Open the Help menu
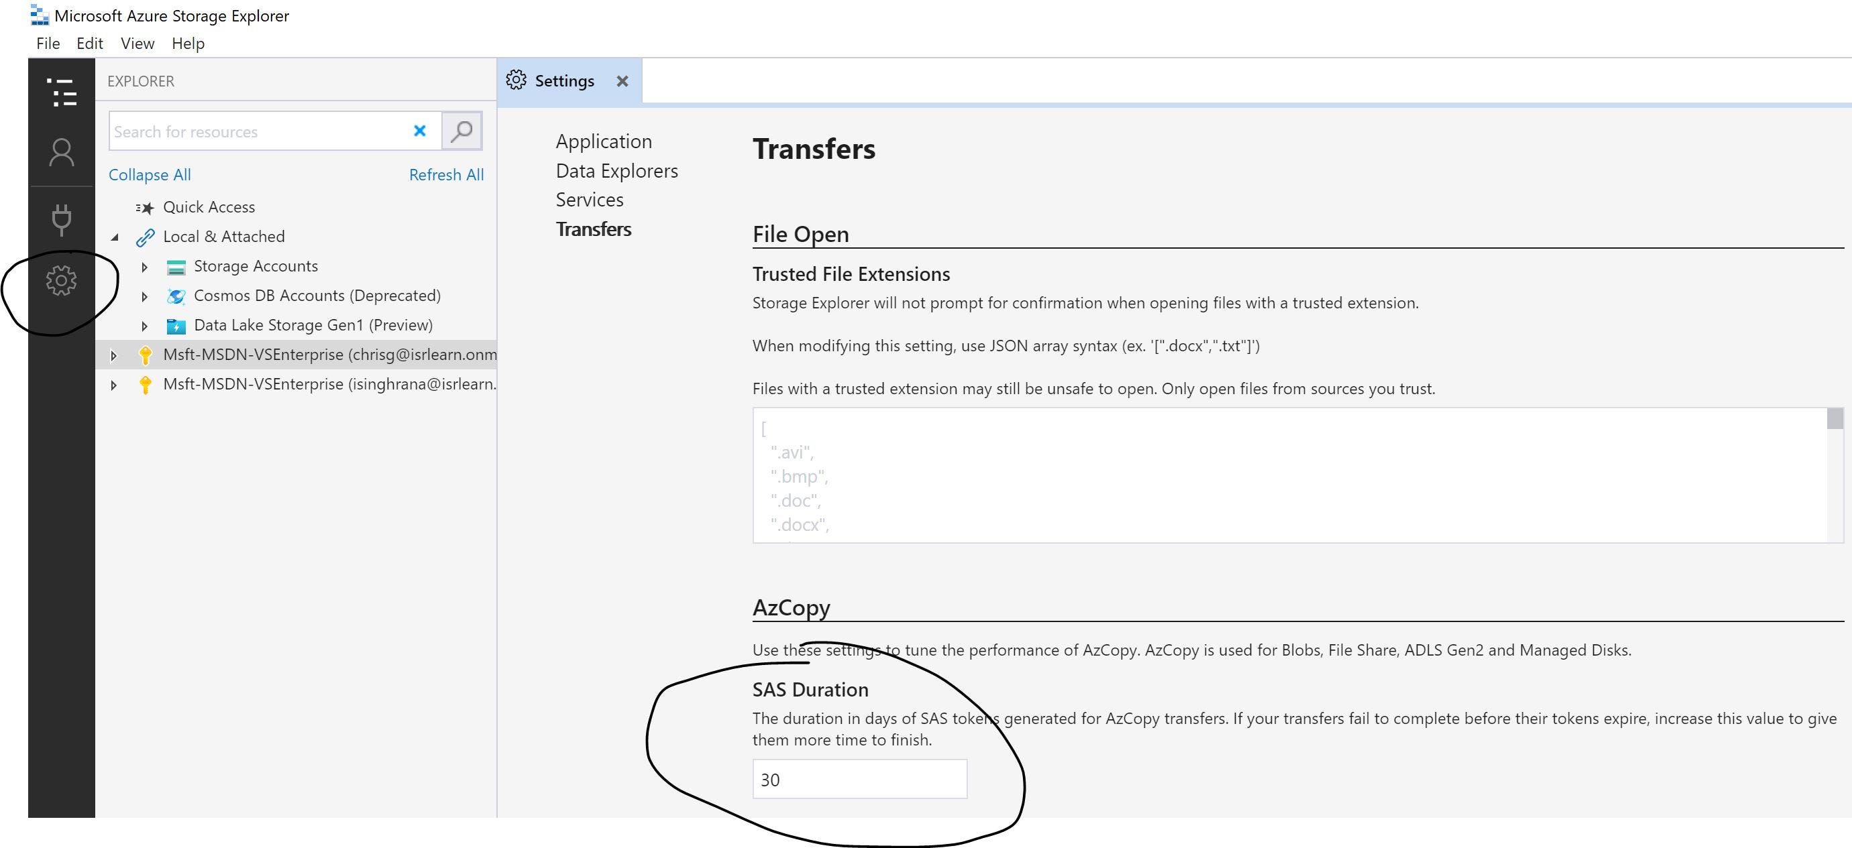Screen dimensions: 1852x848 (x=188, y=43)
